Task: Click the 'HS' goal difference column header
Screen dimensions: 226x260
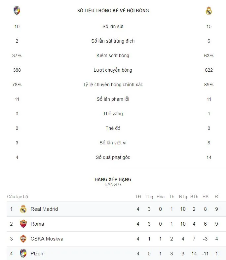Action: pyautogui.click(x=206, y=197)
